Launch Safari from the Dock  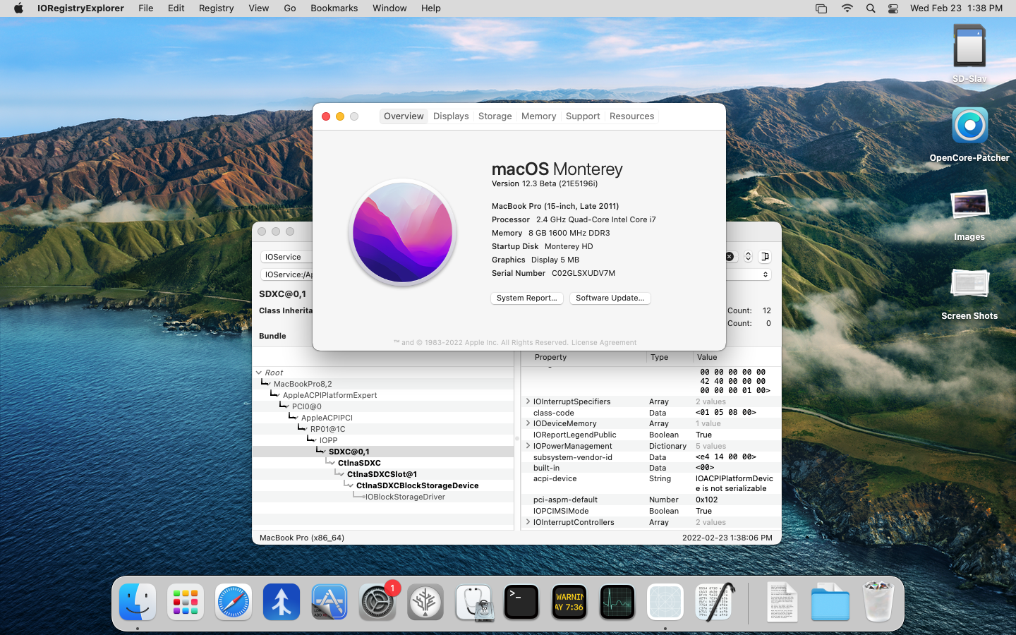click(x=234, y=602)
